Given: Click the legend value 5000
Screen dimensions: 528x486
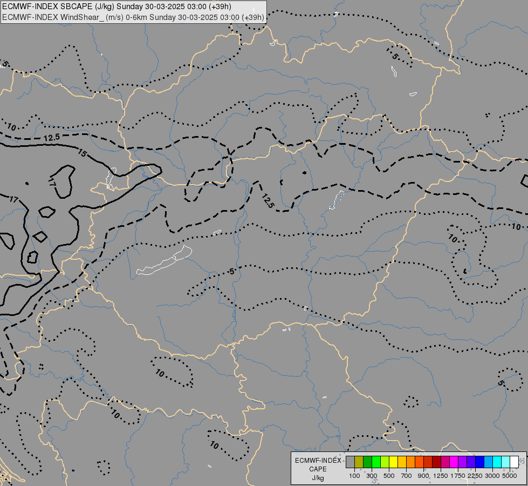Looking at the screenshot, I should click(x=510, y=476).
